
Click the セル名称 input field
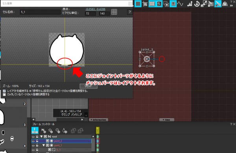click(x=40, y=12)
